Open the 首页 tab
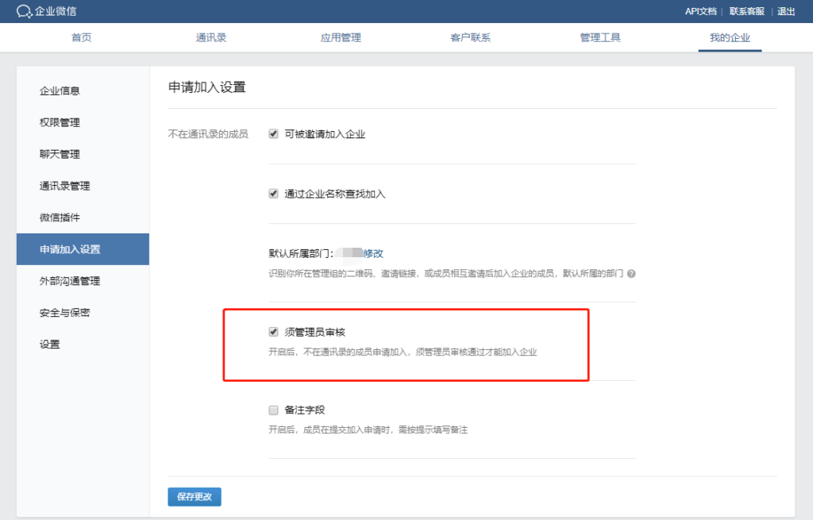This screenshot has height=520, width=813. (x=81, y=38)
